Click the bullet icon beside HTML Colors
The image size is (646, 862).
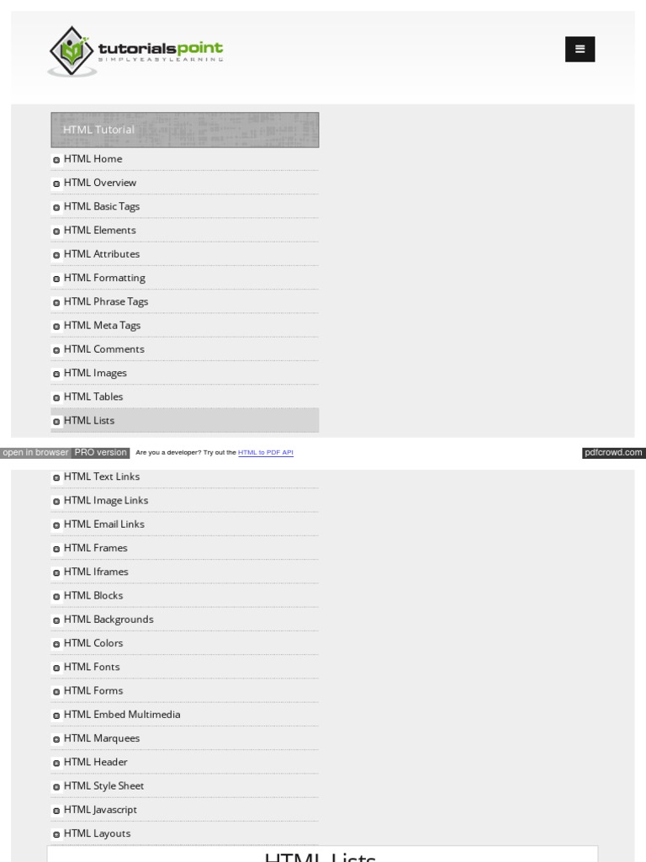tap(56, 644)
